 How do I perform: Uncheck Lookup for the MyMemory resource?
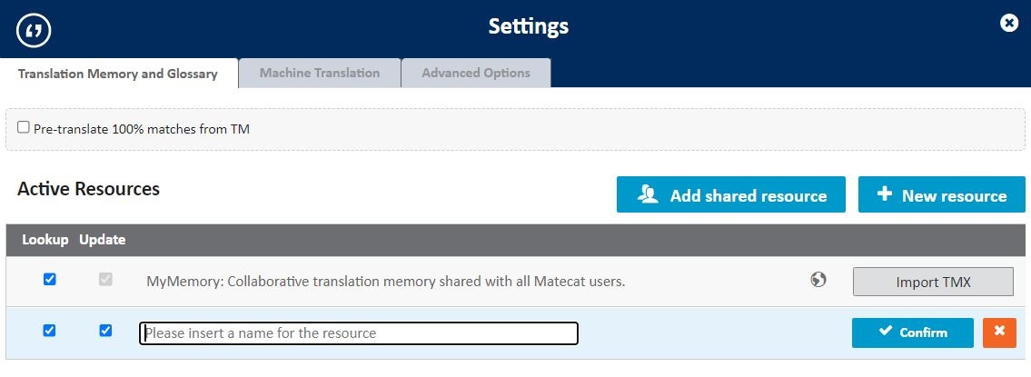click(x=50, y=280)
